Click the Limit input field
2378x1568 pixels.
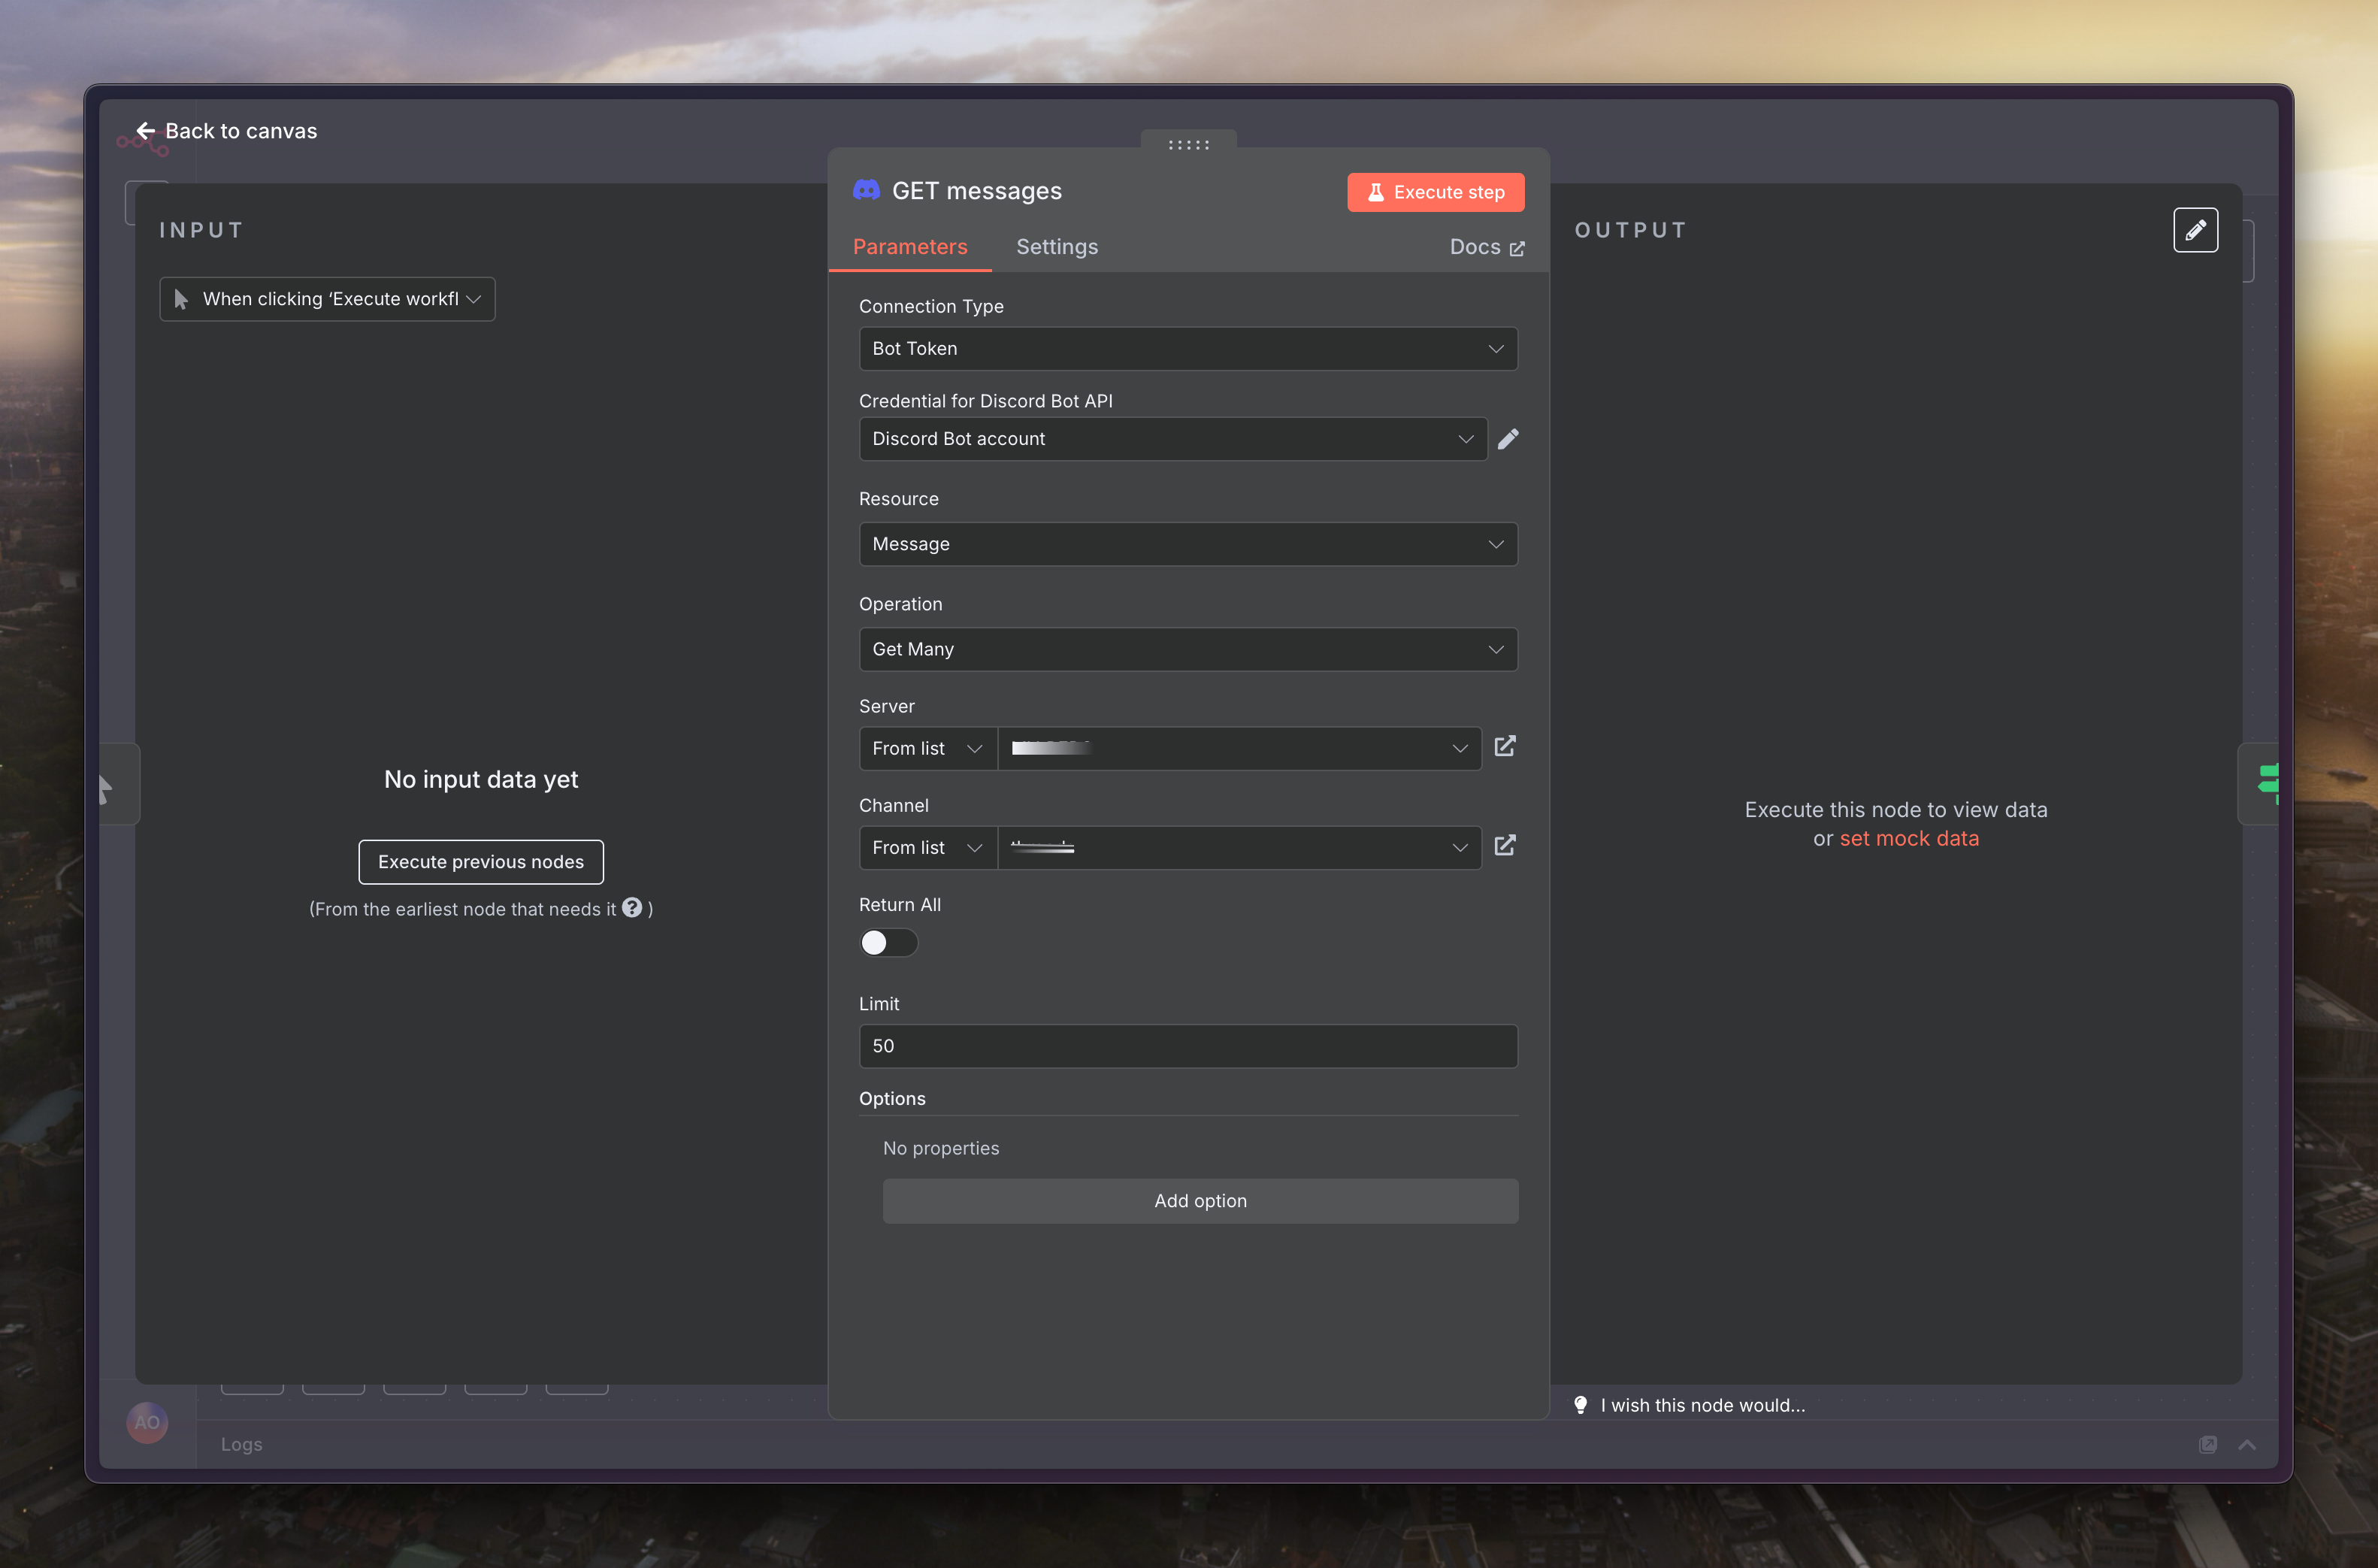pyautogui.click(x=1187, y=1046)
